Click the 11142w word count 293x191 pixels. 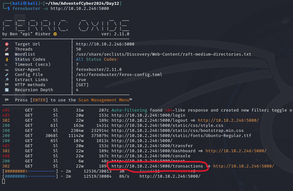point(76,135)
